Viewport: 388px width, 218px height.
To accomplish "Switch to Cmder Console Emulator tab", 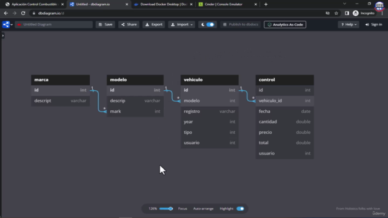I will click(228, 4).
